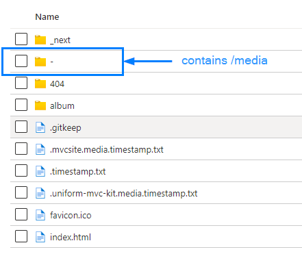
Task: Open the .gitkeep file name
Action: [x=66, y=128]
